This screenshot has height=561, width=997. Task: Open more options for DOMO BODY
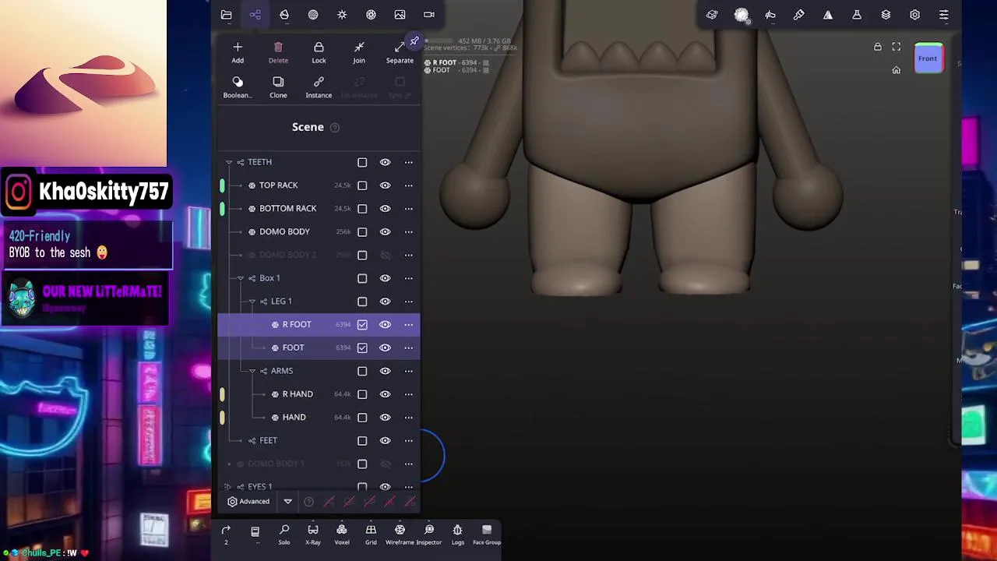pyautogui.click(x=408, y=232)
